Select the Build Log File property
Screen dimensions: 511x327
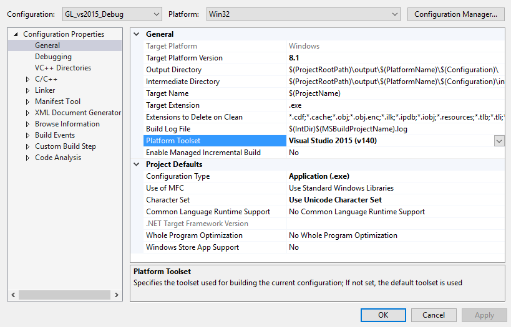[168, 129]
